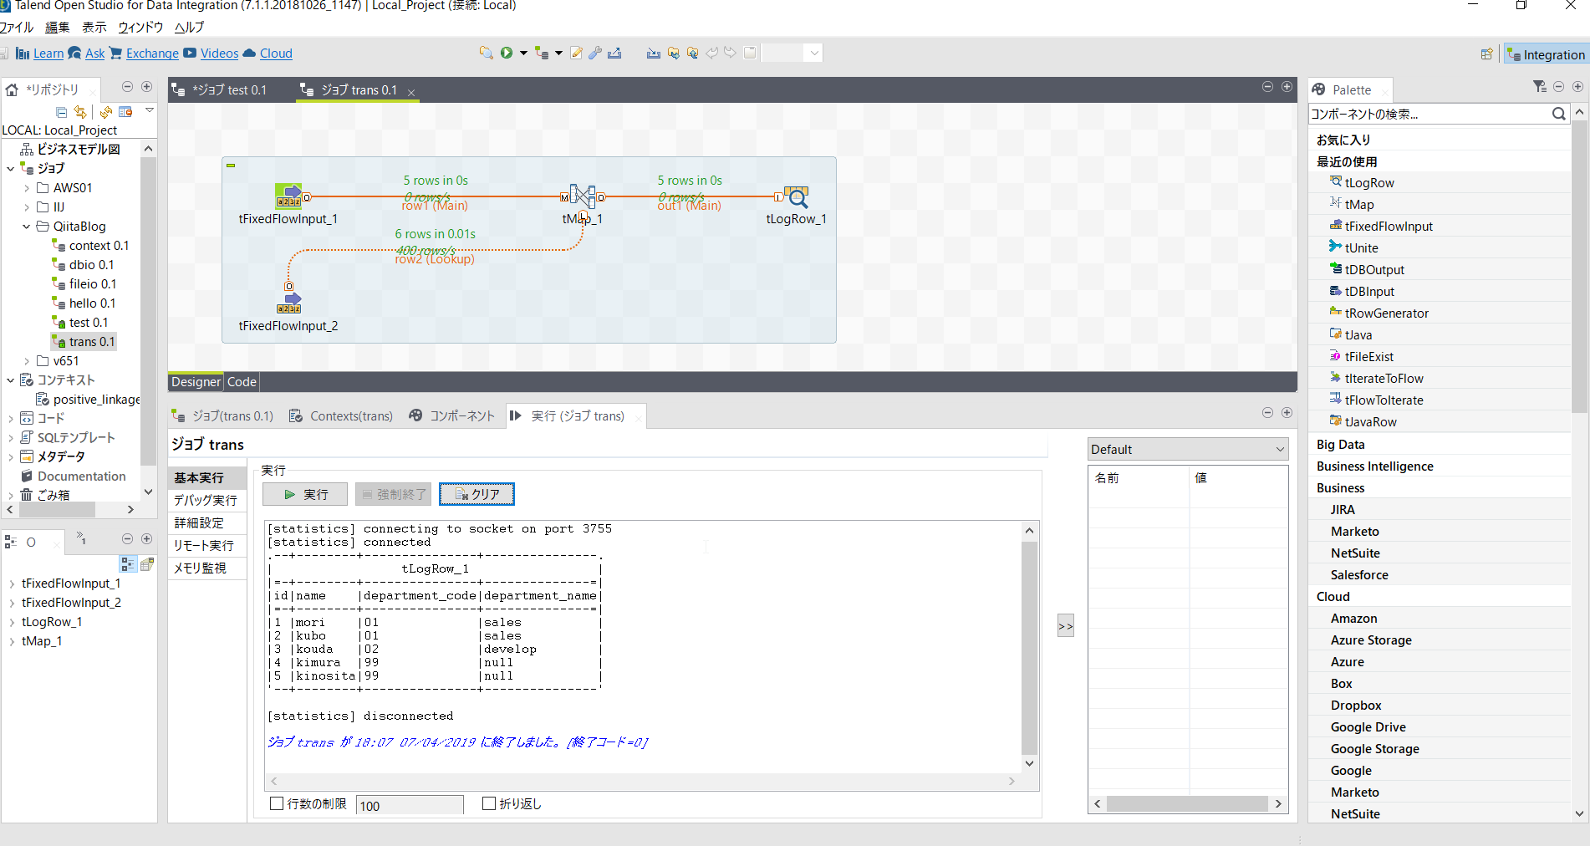Viewport: 1590px width, 846px height.
Task: Run the job using the green Run icon
Action: coord(507,52)
